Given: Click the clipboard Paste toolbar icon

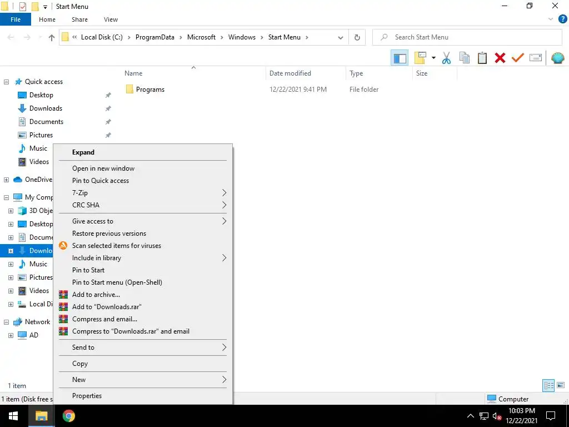Looking at the screenshot, I should [x=482, y=58].
